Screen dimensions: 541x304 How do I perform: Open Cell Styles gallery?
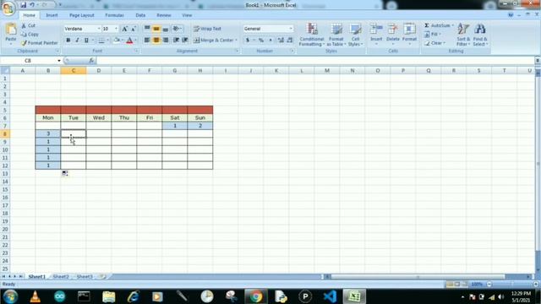355,35
